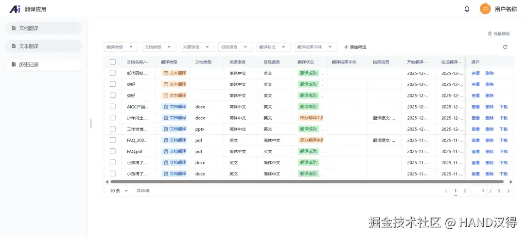The height and width of the screenshot is (237, 525).
Task: Open 历史记录 in the sidebar
Action: (x=44, y=64)
